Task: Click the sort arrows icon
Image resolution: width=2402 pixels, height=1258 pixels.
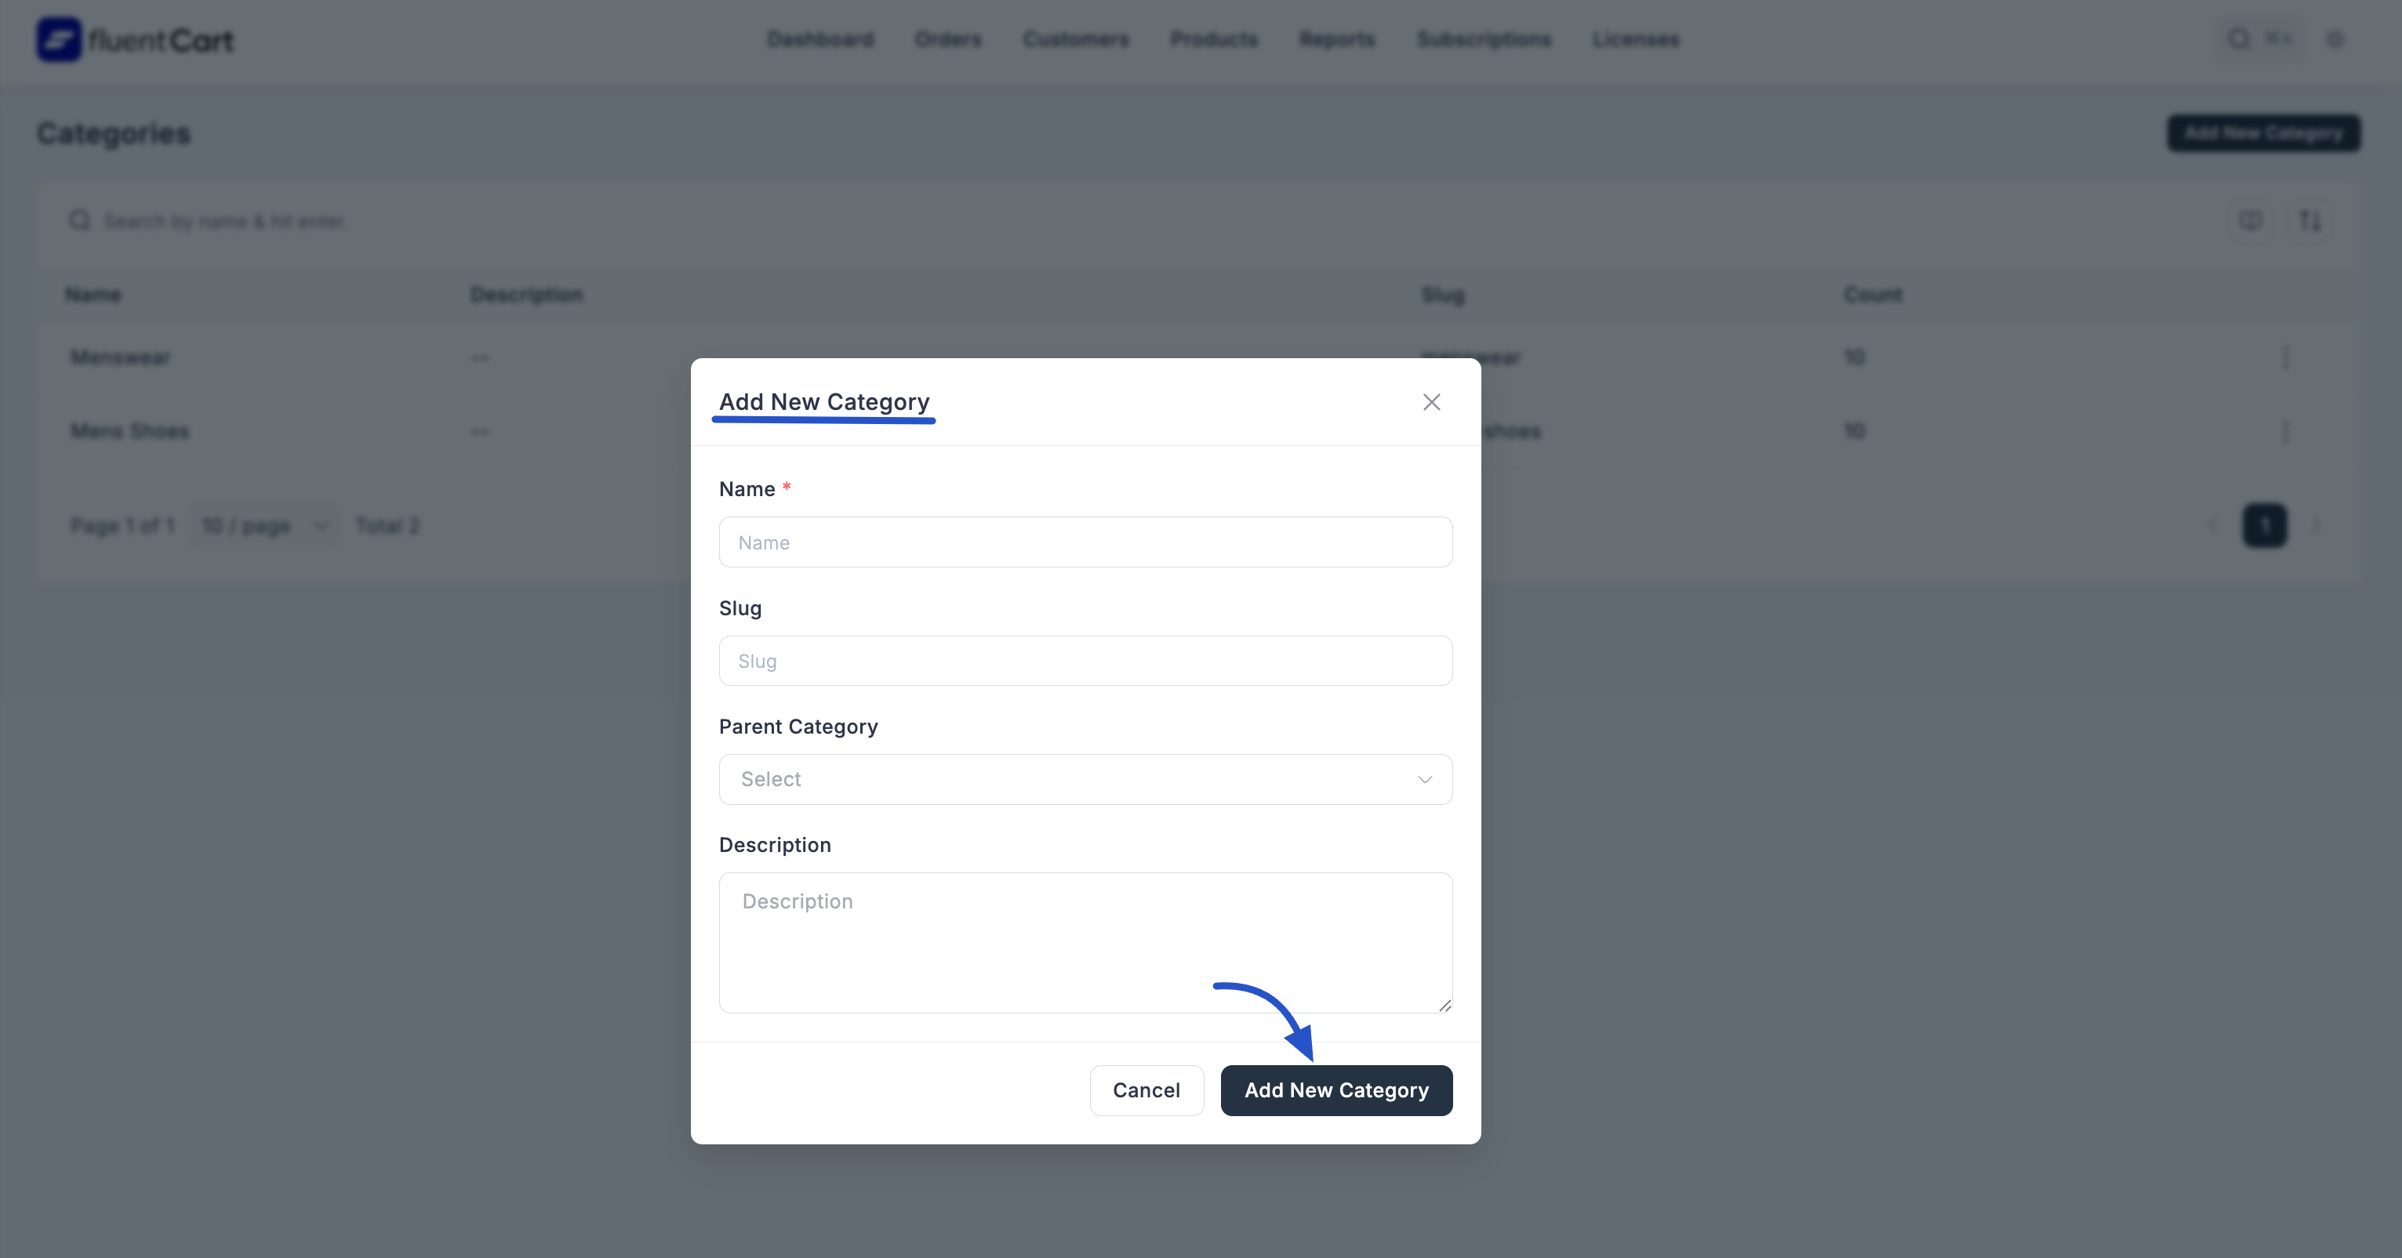Action: click(2309, 221)
